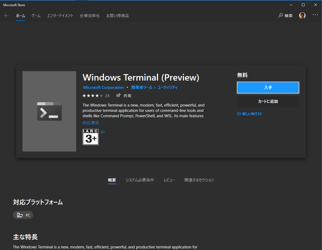322x250 pixels.
Task: Click the 24 ratings count
Action: 107,96
